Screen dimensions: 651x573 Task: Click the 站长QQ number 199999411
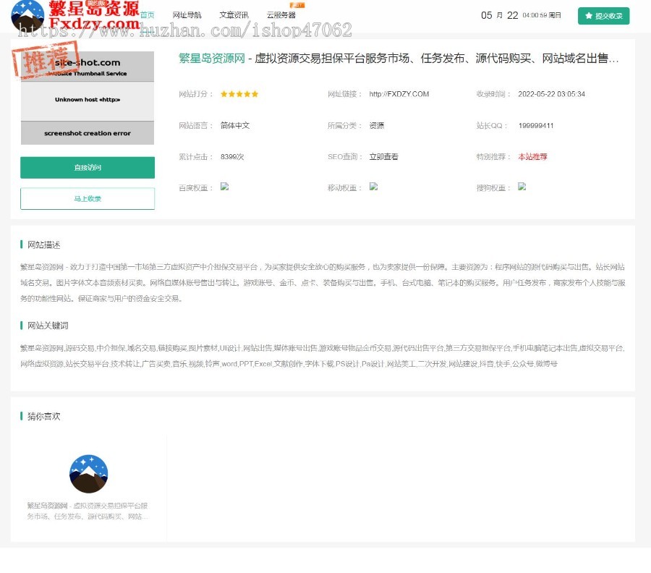coord(536,125)
